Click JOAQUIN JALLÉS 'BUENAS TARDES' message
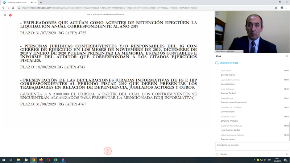 pyautogui.click(x=229, y=121)
